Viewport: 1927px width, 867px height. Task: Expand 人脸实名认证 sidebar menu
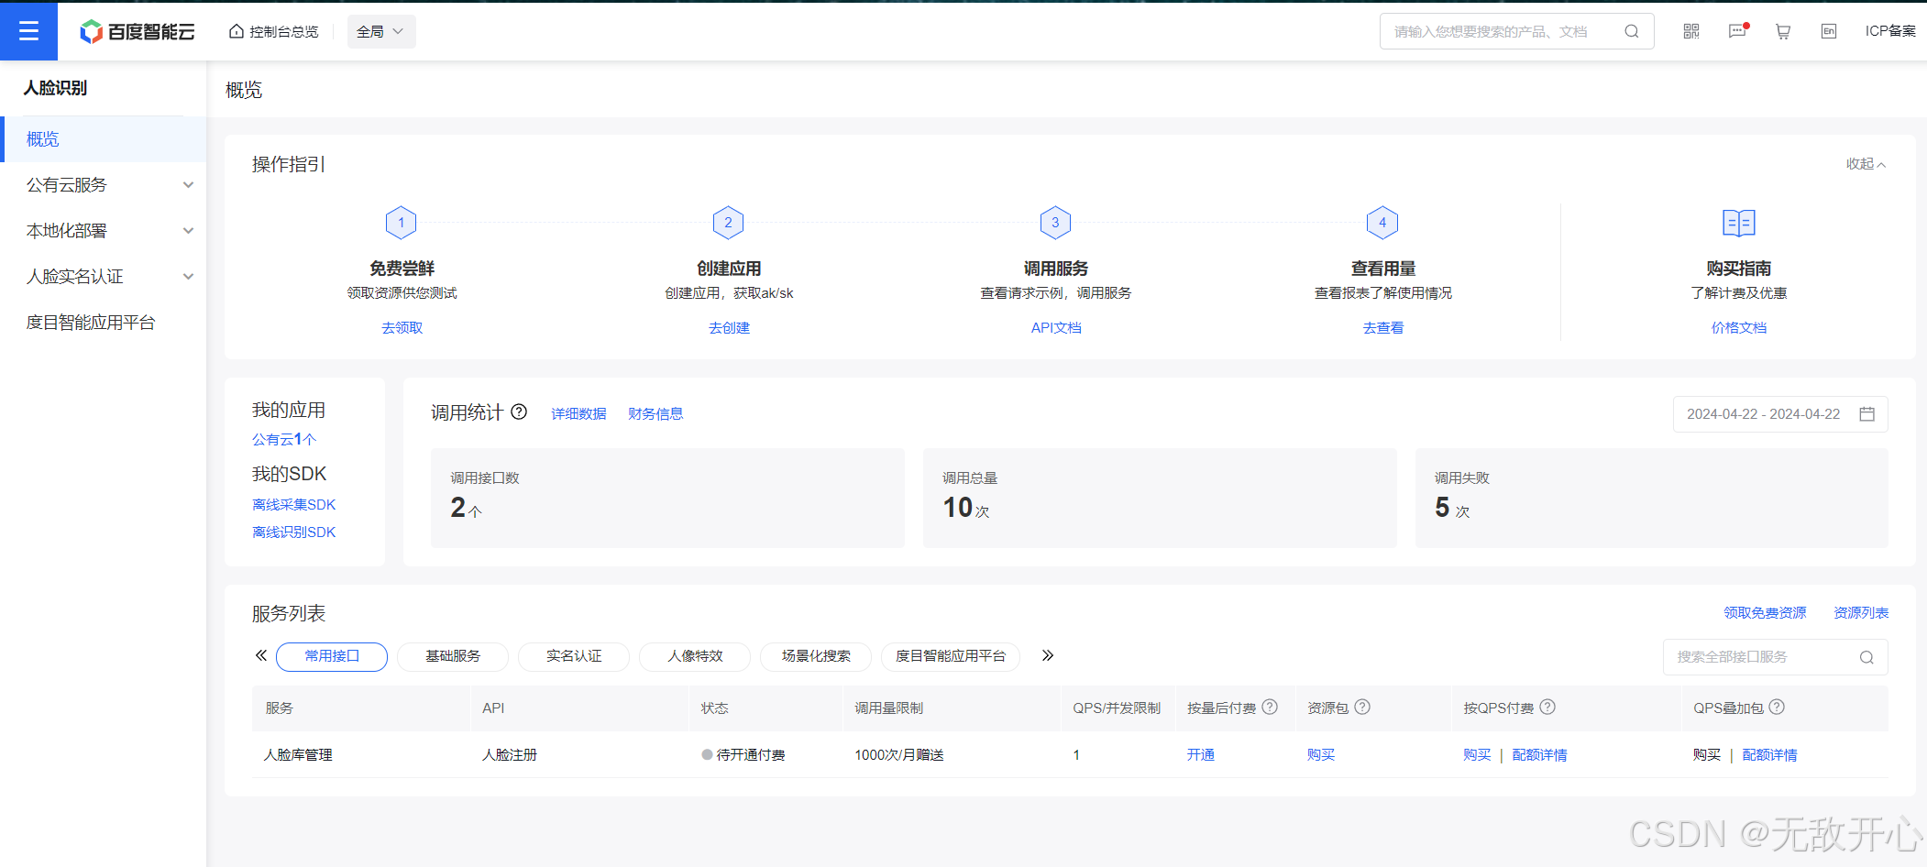coord(103,277)
